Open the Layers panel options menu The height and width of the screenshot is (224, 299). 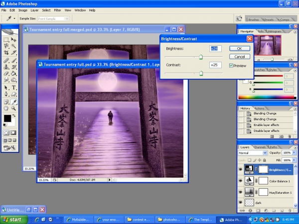coord(296,147)
